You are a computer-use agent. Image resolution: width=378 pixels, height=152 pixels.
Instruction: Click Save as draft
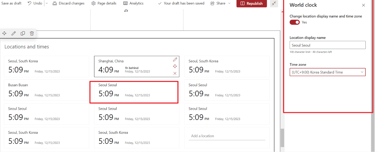coord(12,3)
